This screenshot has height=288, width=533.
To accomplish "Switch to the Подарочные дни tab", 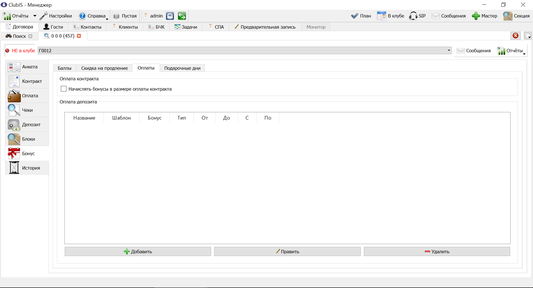I will click(182, 68).
